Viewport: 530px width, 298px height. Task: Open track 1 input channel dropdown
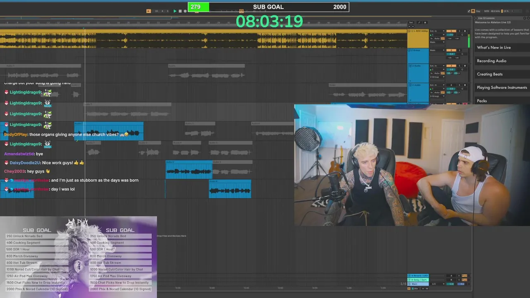click(437, 35)
